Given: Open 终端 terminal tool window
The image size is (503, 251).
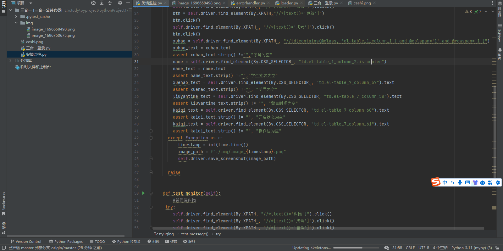Looking at the screenshot, I should click(171, 242).
